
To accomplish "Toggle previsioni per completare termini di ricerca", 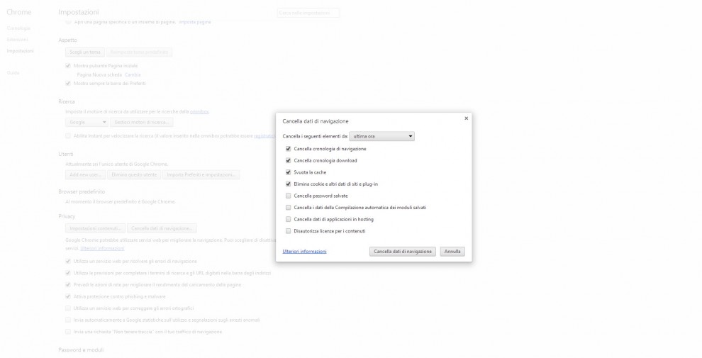I will [x=68, y=272].
